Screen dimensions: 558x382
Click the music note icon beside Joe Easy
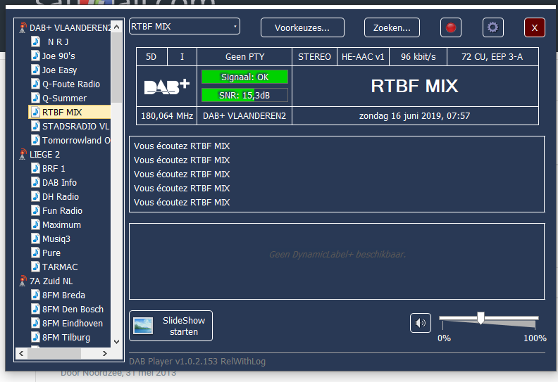coord(36,70)
